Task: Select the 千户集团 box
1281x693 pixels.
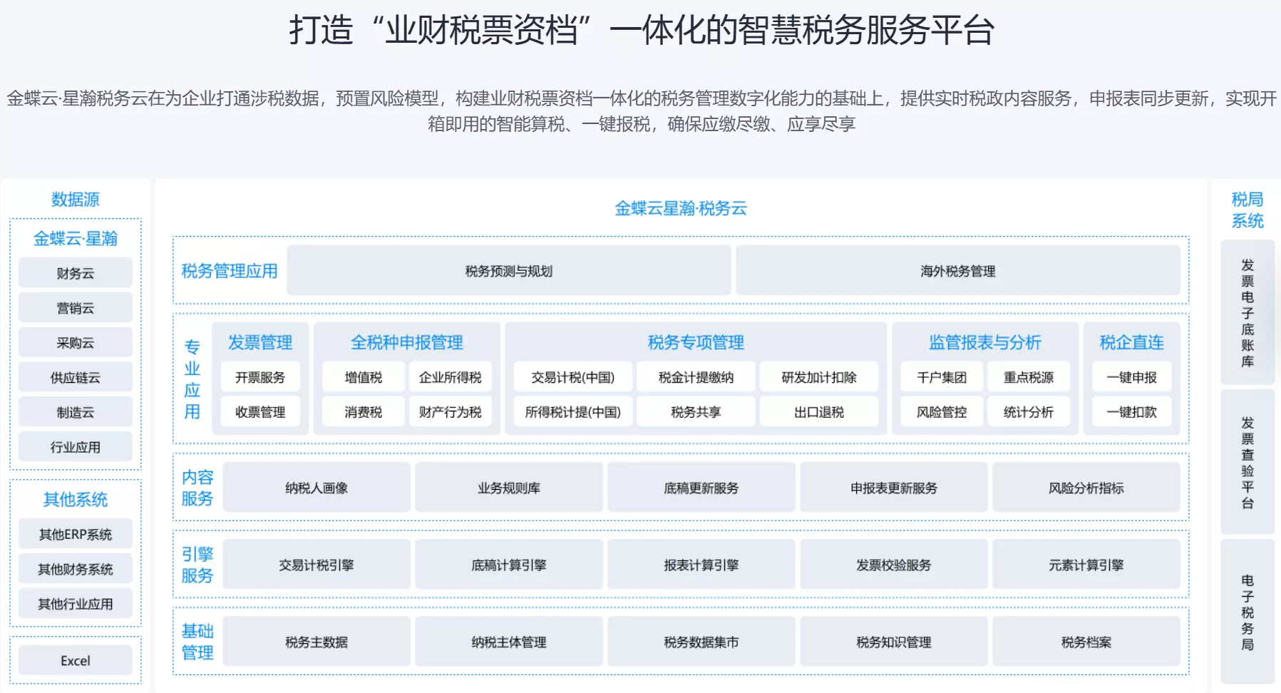Action: 942,377
